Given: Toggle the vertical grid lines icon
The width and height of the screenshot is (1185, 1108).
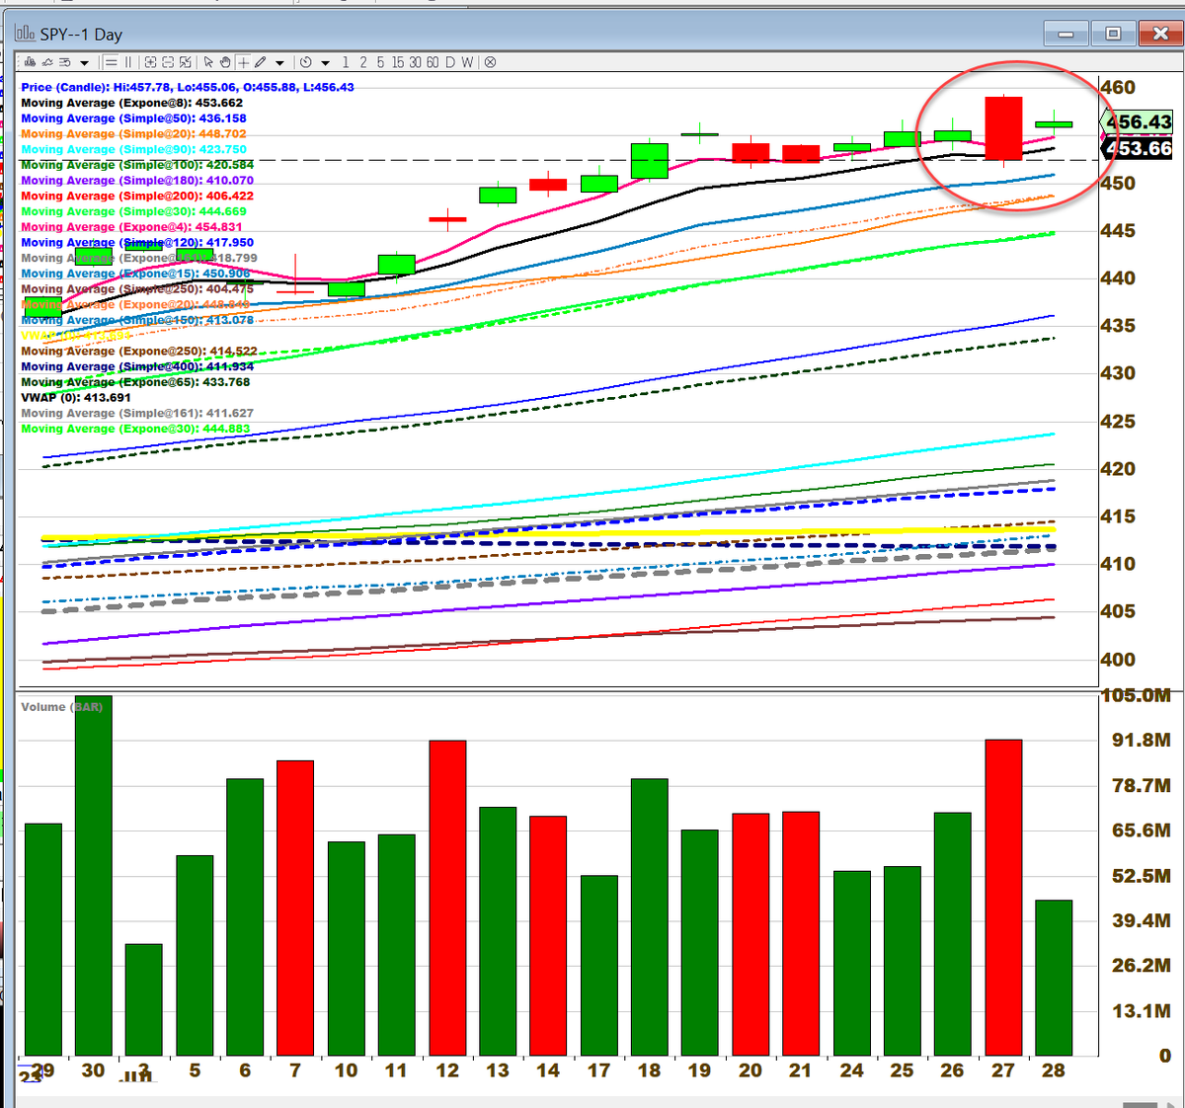Looking at the screenshot, I should tap(128, 62).
